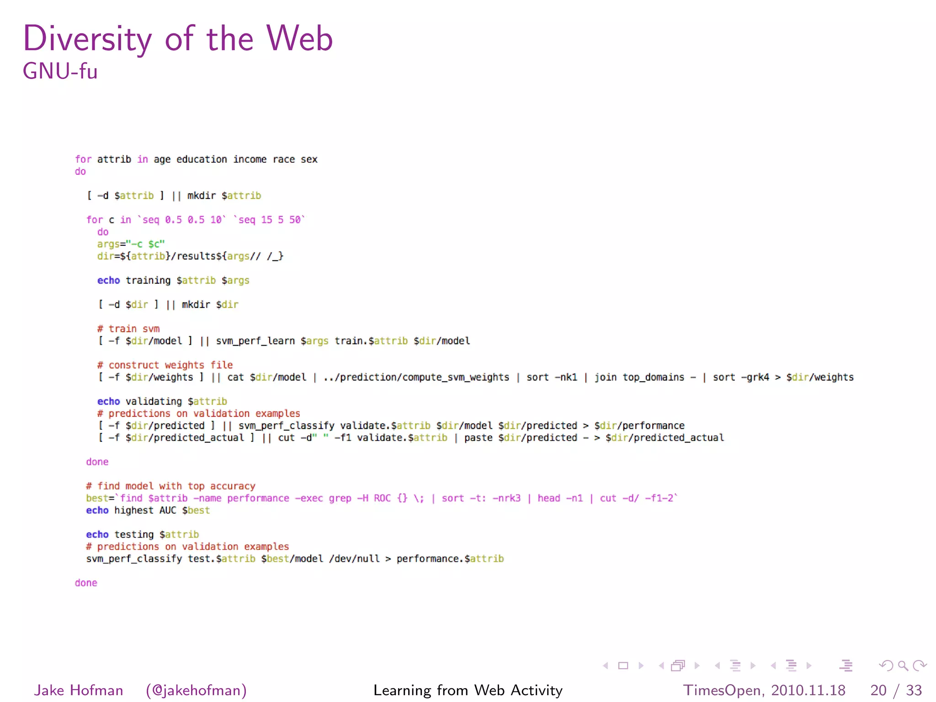The image size is (936, 702).
Task: Click the compute_svm_weights pipeline line
Action: click(475, 377)
